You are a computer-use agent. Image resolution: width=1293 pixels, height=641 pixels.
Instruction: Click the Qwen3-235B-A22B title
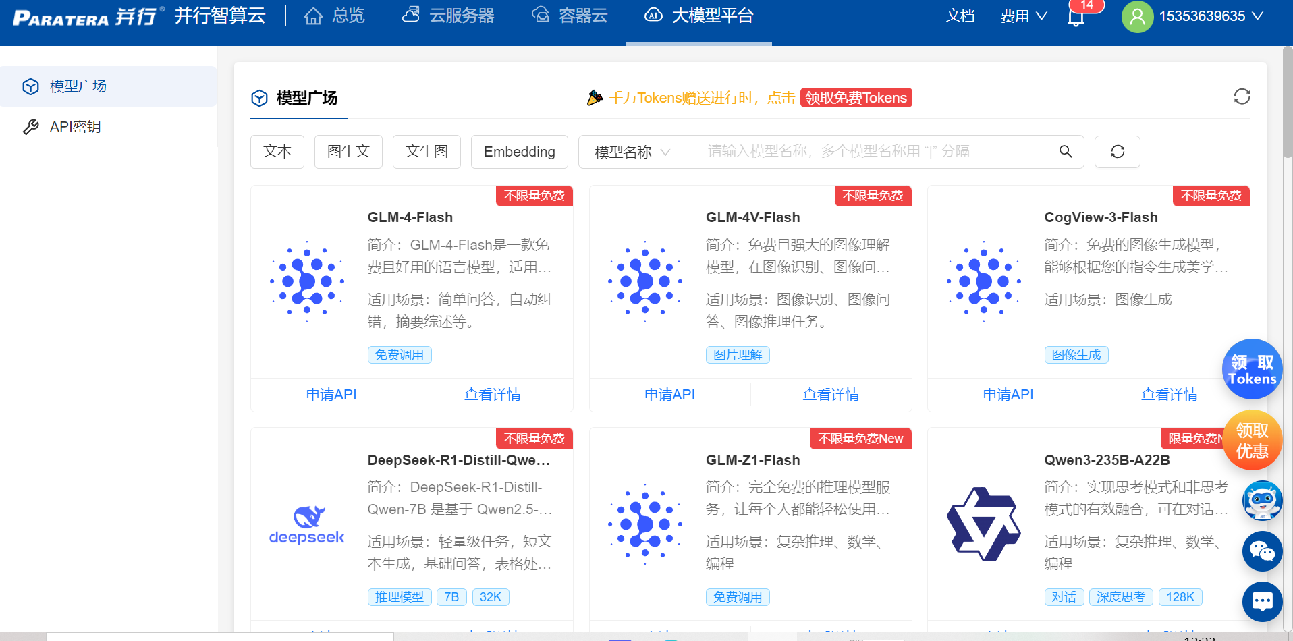[1107, 460]
